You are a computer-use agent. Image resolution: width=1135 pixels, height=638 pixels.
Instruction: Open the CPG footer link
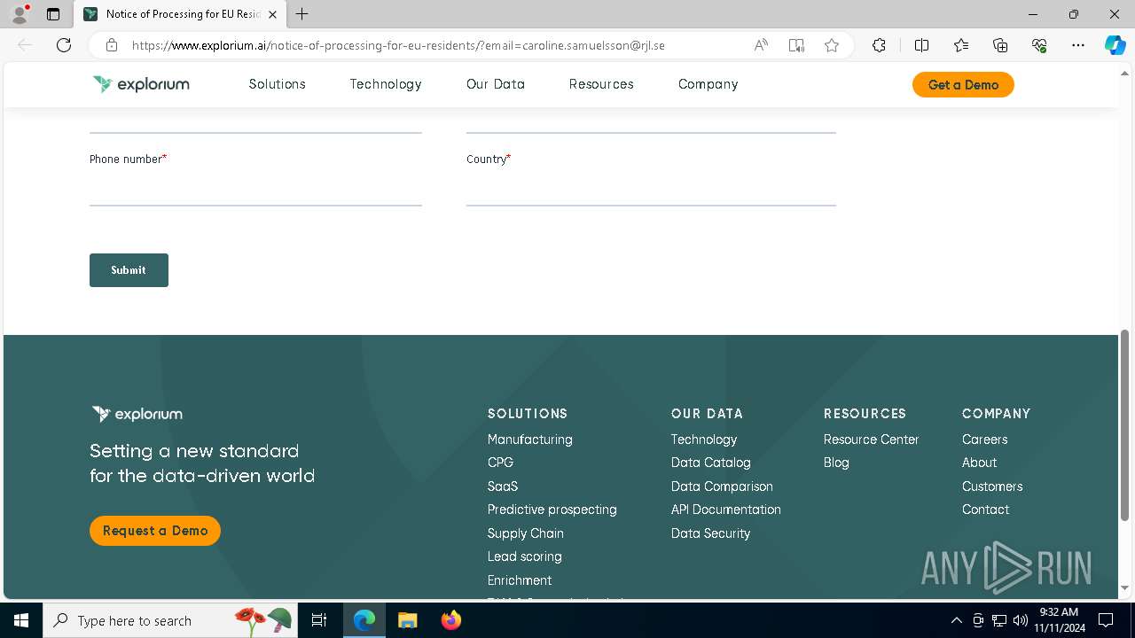[500, 463]
